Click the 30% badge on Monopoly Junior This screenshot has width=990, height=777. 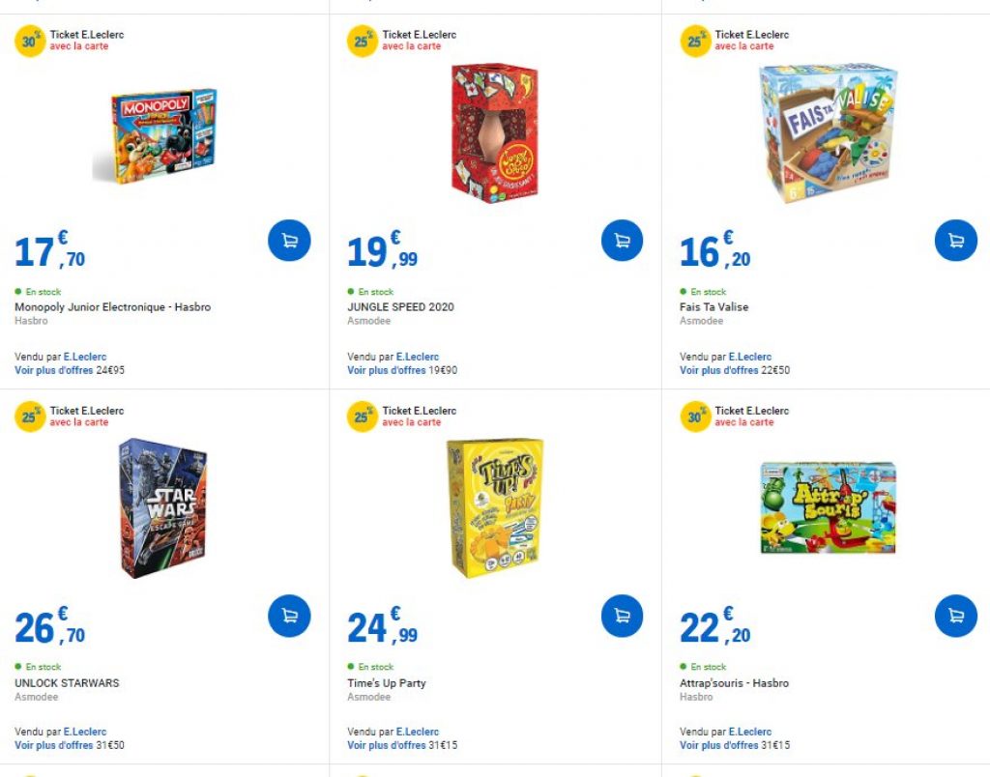tap(30, 42)
